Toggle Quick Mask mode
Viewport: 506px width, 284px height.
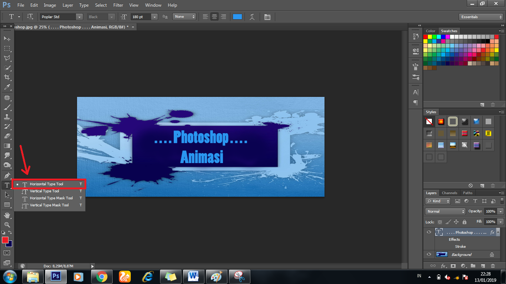pos(7,253)
